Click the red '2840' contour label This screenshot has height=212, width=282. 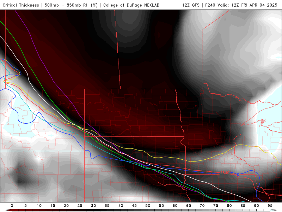point(225,173)
